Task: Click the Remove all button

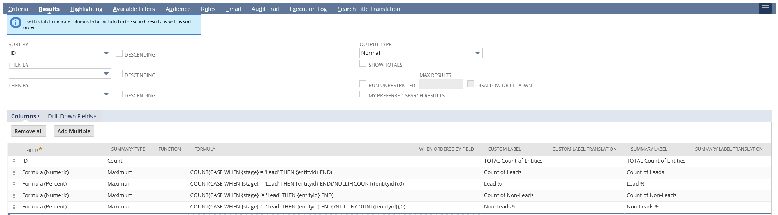Action: pos(28,131)
